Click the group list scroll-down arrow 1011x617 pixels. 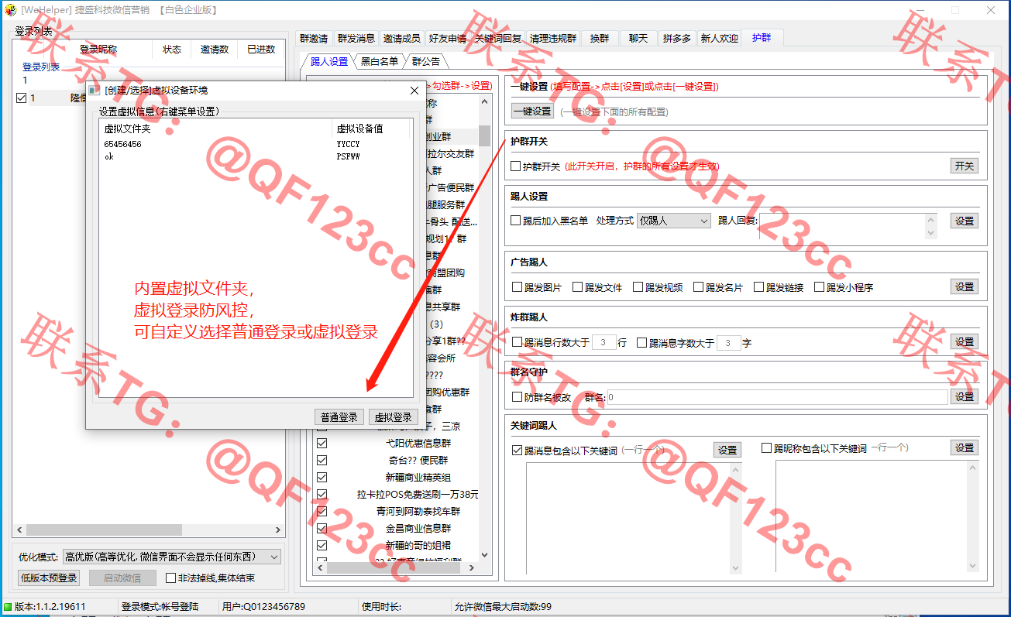[485, 555]
